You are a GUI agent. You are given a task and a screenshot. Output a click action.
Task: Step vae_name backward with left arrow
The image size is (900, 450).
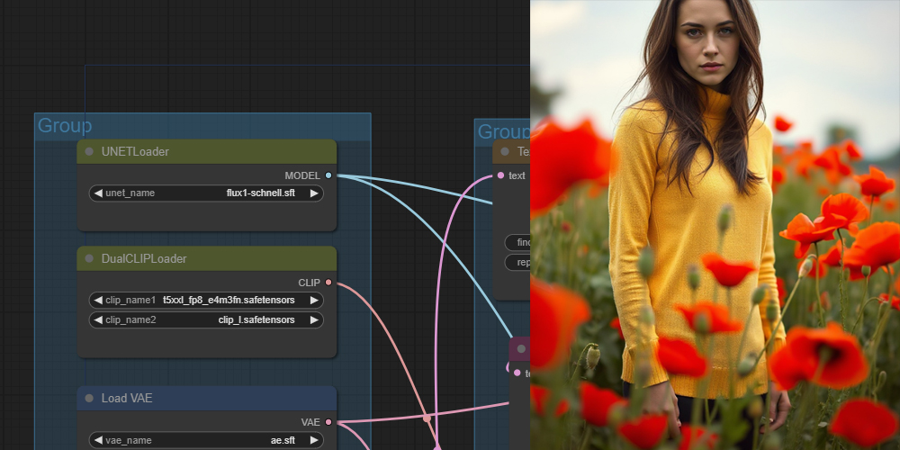pyautogui.click(x=98, y=440)
